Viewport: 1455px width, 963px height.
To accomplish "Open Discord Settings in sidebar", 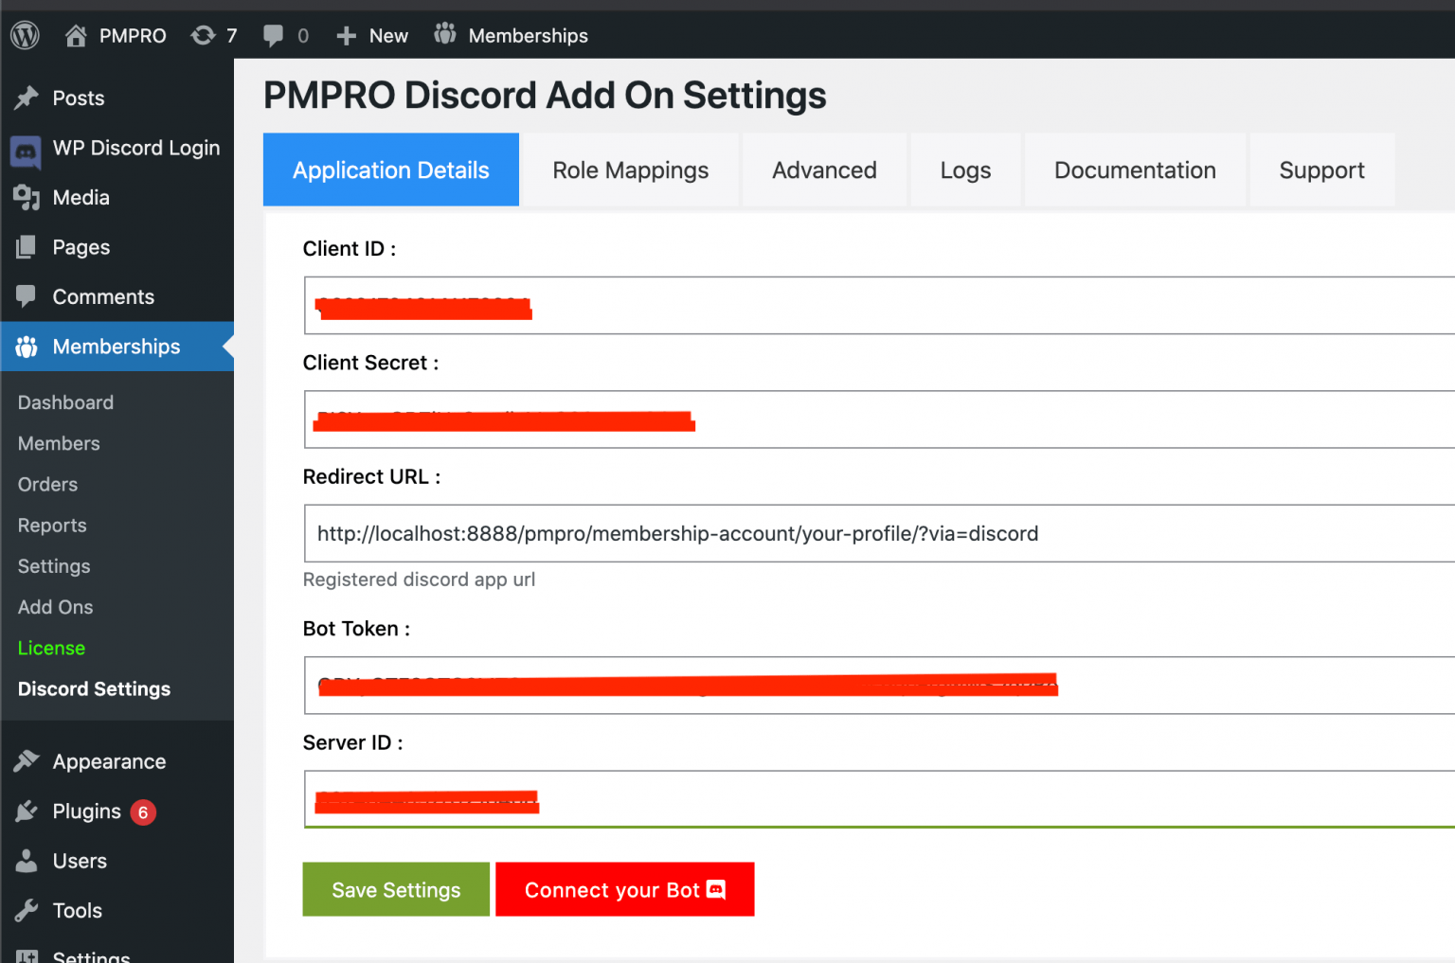I will 94,688.
